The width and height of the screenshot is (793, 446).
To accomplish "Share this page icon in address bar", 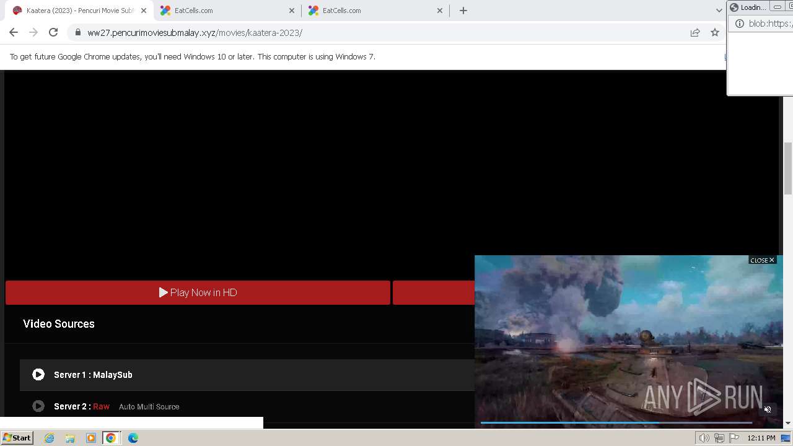I will 695,32.
